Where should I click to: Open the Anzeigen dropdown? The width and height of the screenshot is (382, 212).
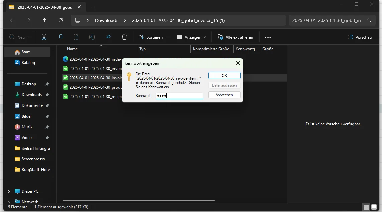click(191, 37)
